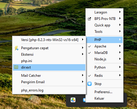This screenshot has height=109, width=137.
Task: Choose Preferensi... from the menu
Action: tap(104, 92)
